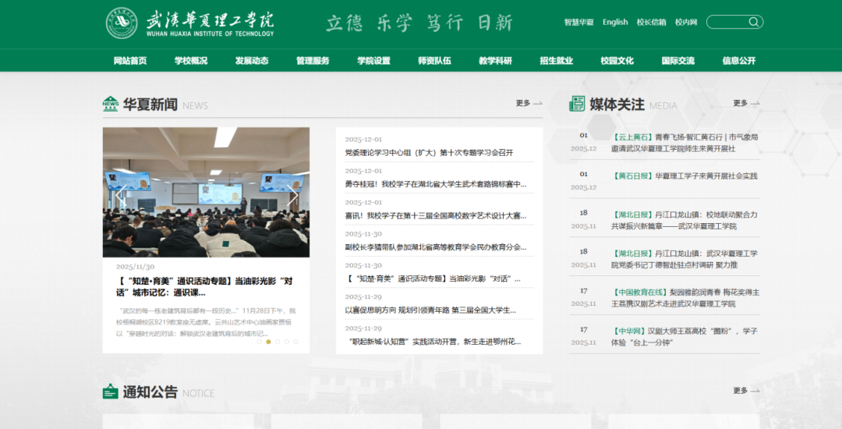Open 教学科研 menu

pos(495,61)
